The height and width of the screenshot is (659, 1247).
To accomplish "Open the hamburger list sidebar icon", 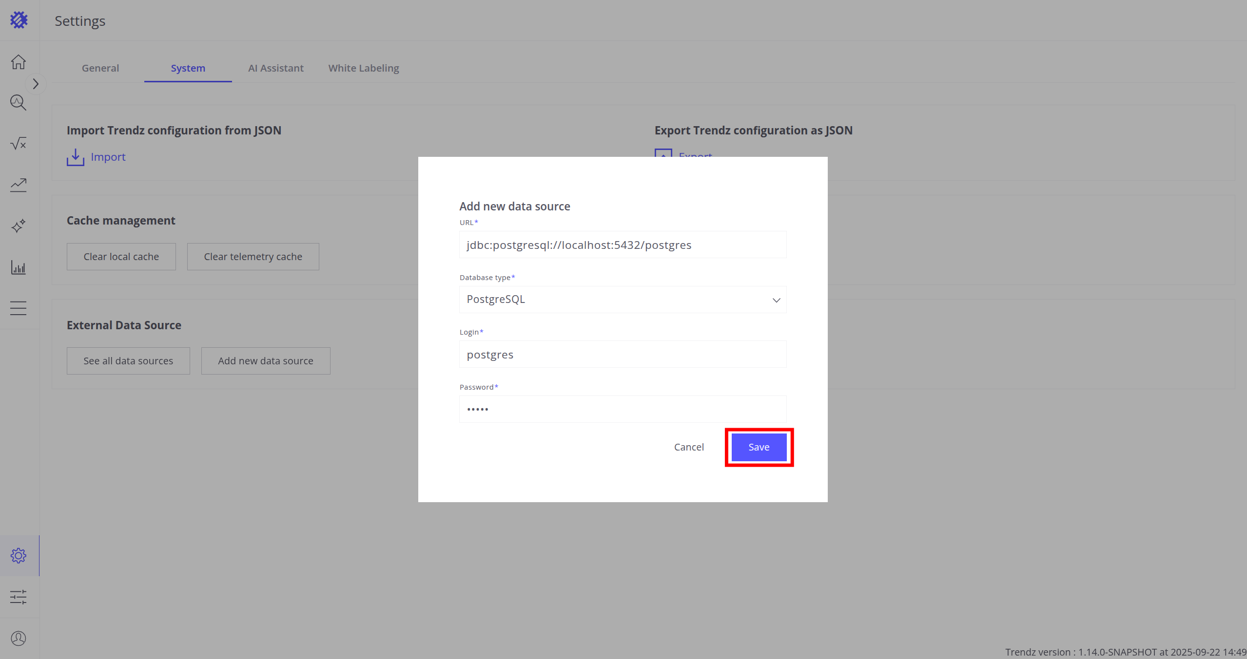I will [19, 308].
